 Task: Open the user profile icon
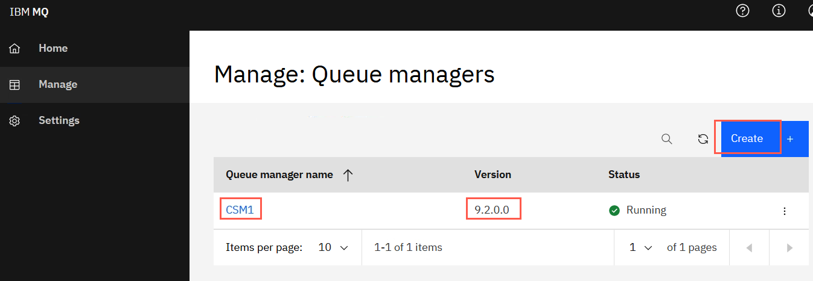810,11
